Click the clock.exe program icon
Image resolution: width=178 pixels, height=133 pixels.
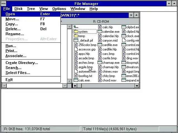[124, 36]
